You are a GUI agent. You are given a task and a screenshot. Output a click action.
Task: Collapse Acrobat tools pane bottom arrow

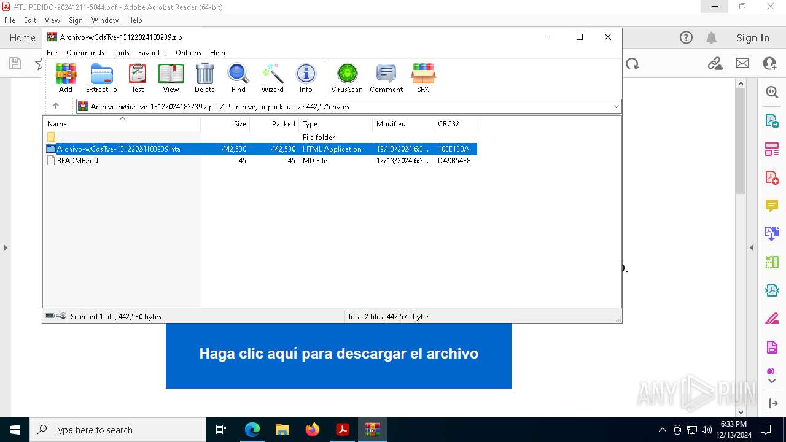(x=772, y=403)
